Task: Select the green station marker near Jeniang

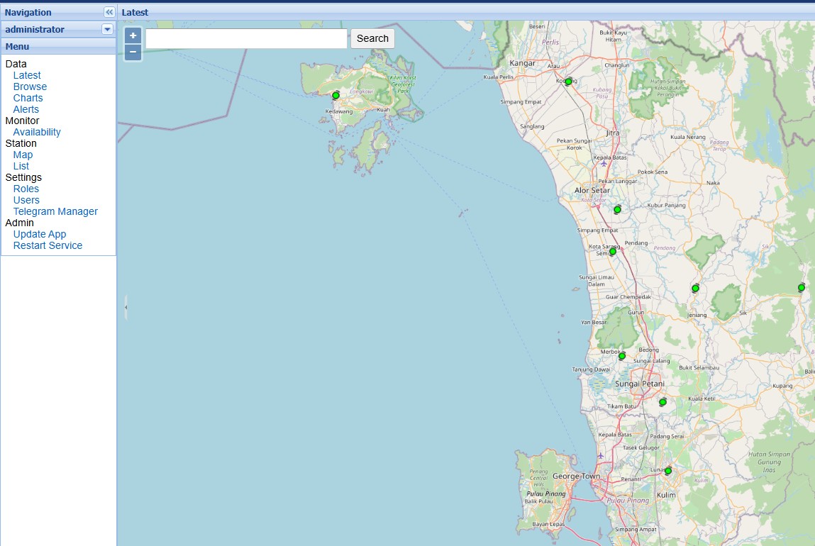Action: [695, 288]
